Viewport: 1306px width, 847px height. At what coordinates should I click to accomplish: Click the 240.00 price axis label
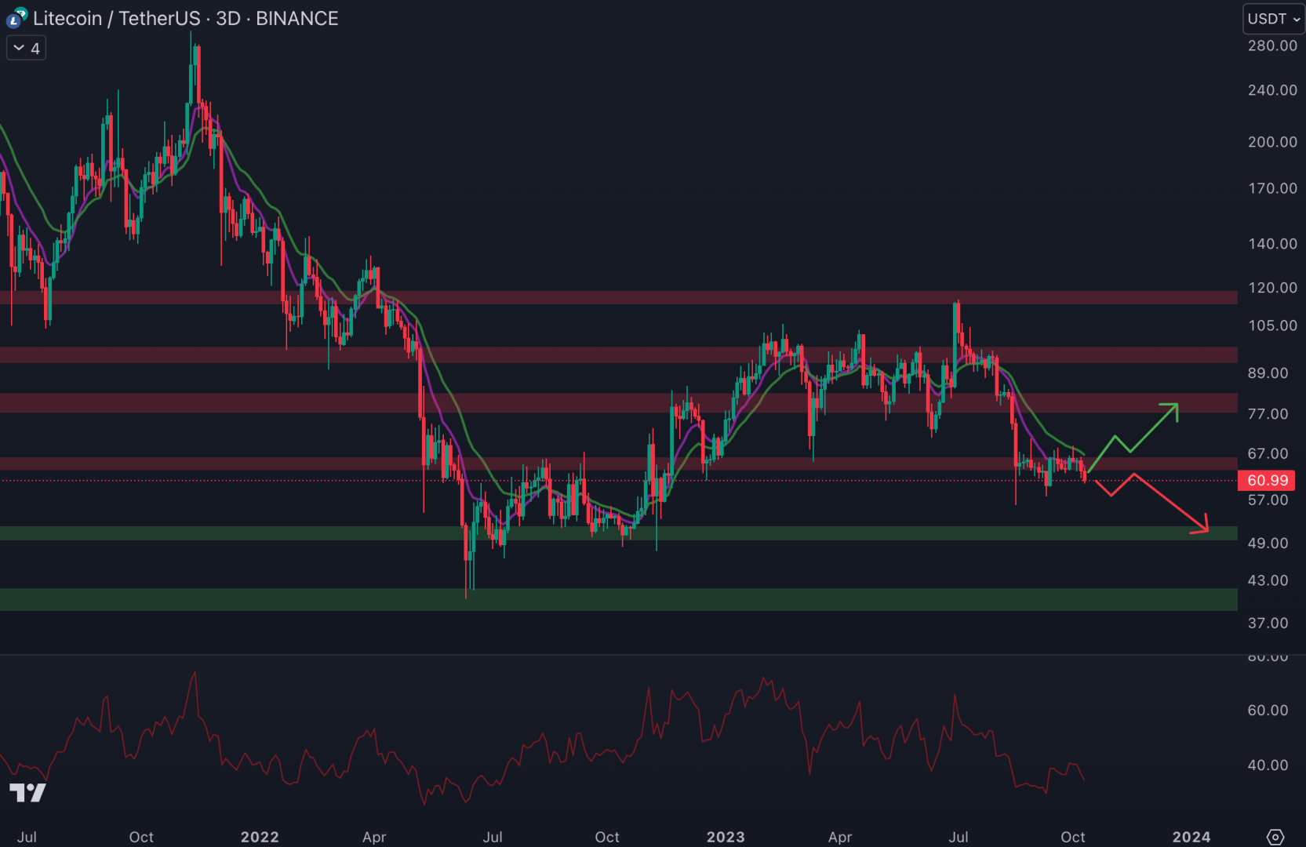(1272, 90)
